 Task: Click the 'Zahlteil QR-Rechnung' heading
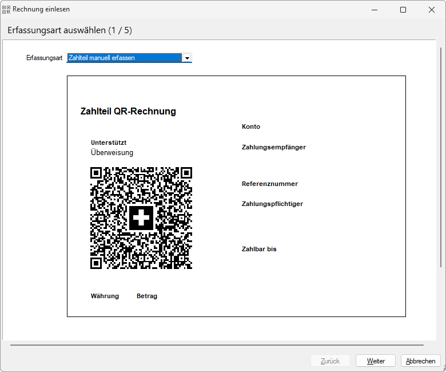coord(128,112)
